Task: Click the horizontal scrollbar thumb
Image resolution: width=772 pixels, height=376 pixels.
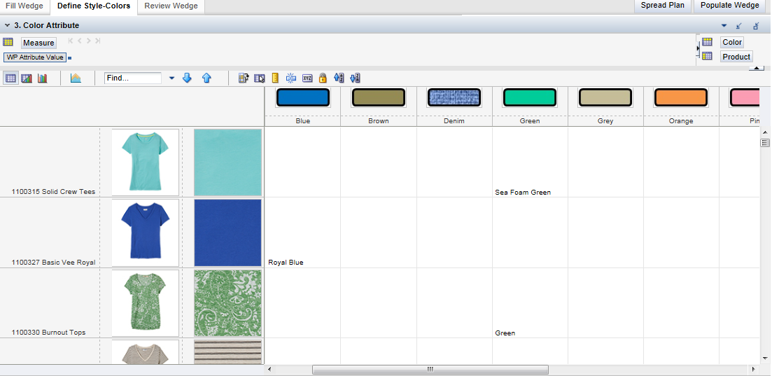Action: coord(430,369)
